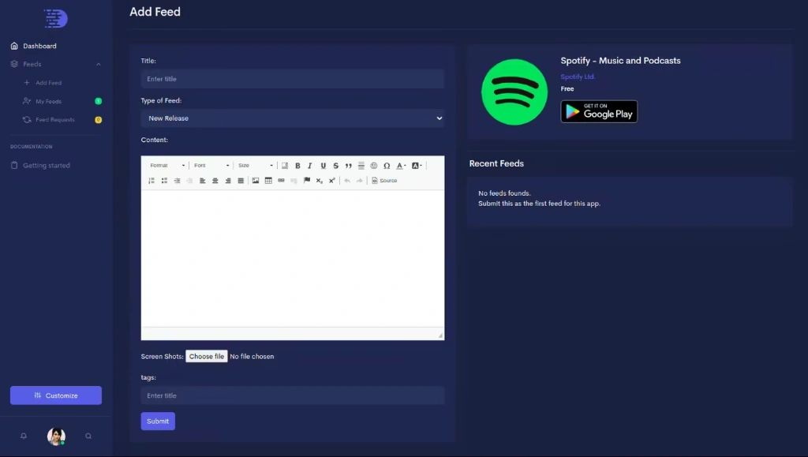The height and width of the screenshot is (457, 808).
Task: Open the Spotify Ltd. link
Action: point(578,77)
